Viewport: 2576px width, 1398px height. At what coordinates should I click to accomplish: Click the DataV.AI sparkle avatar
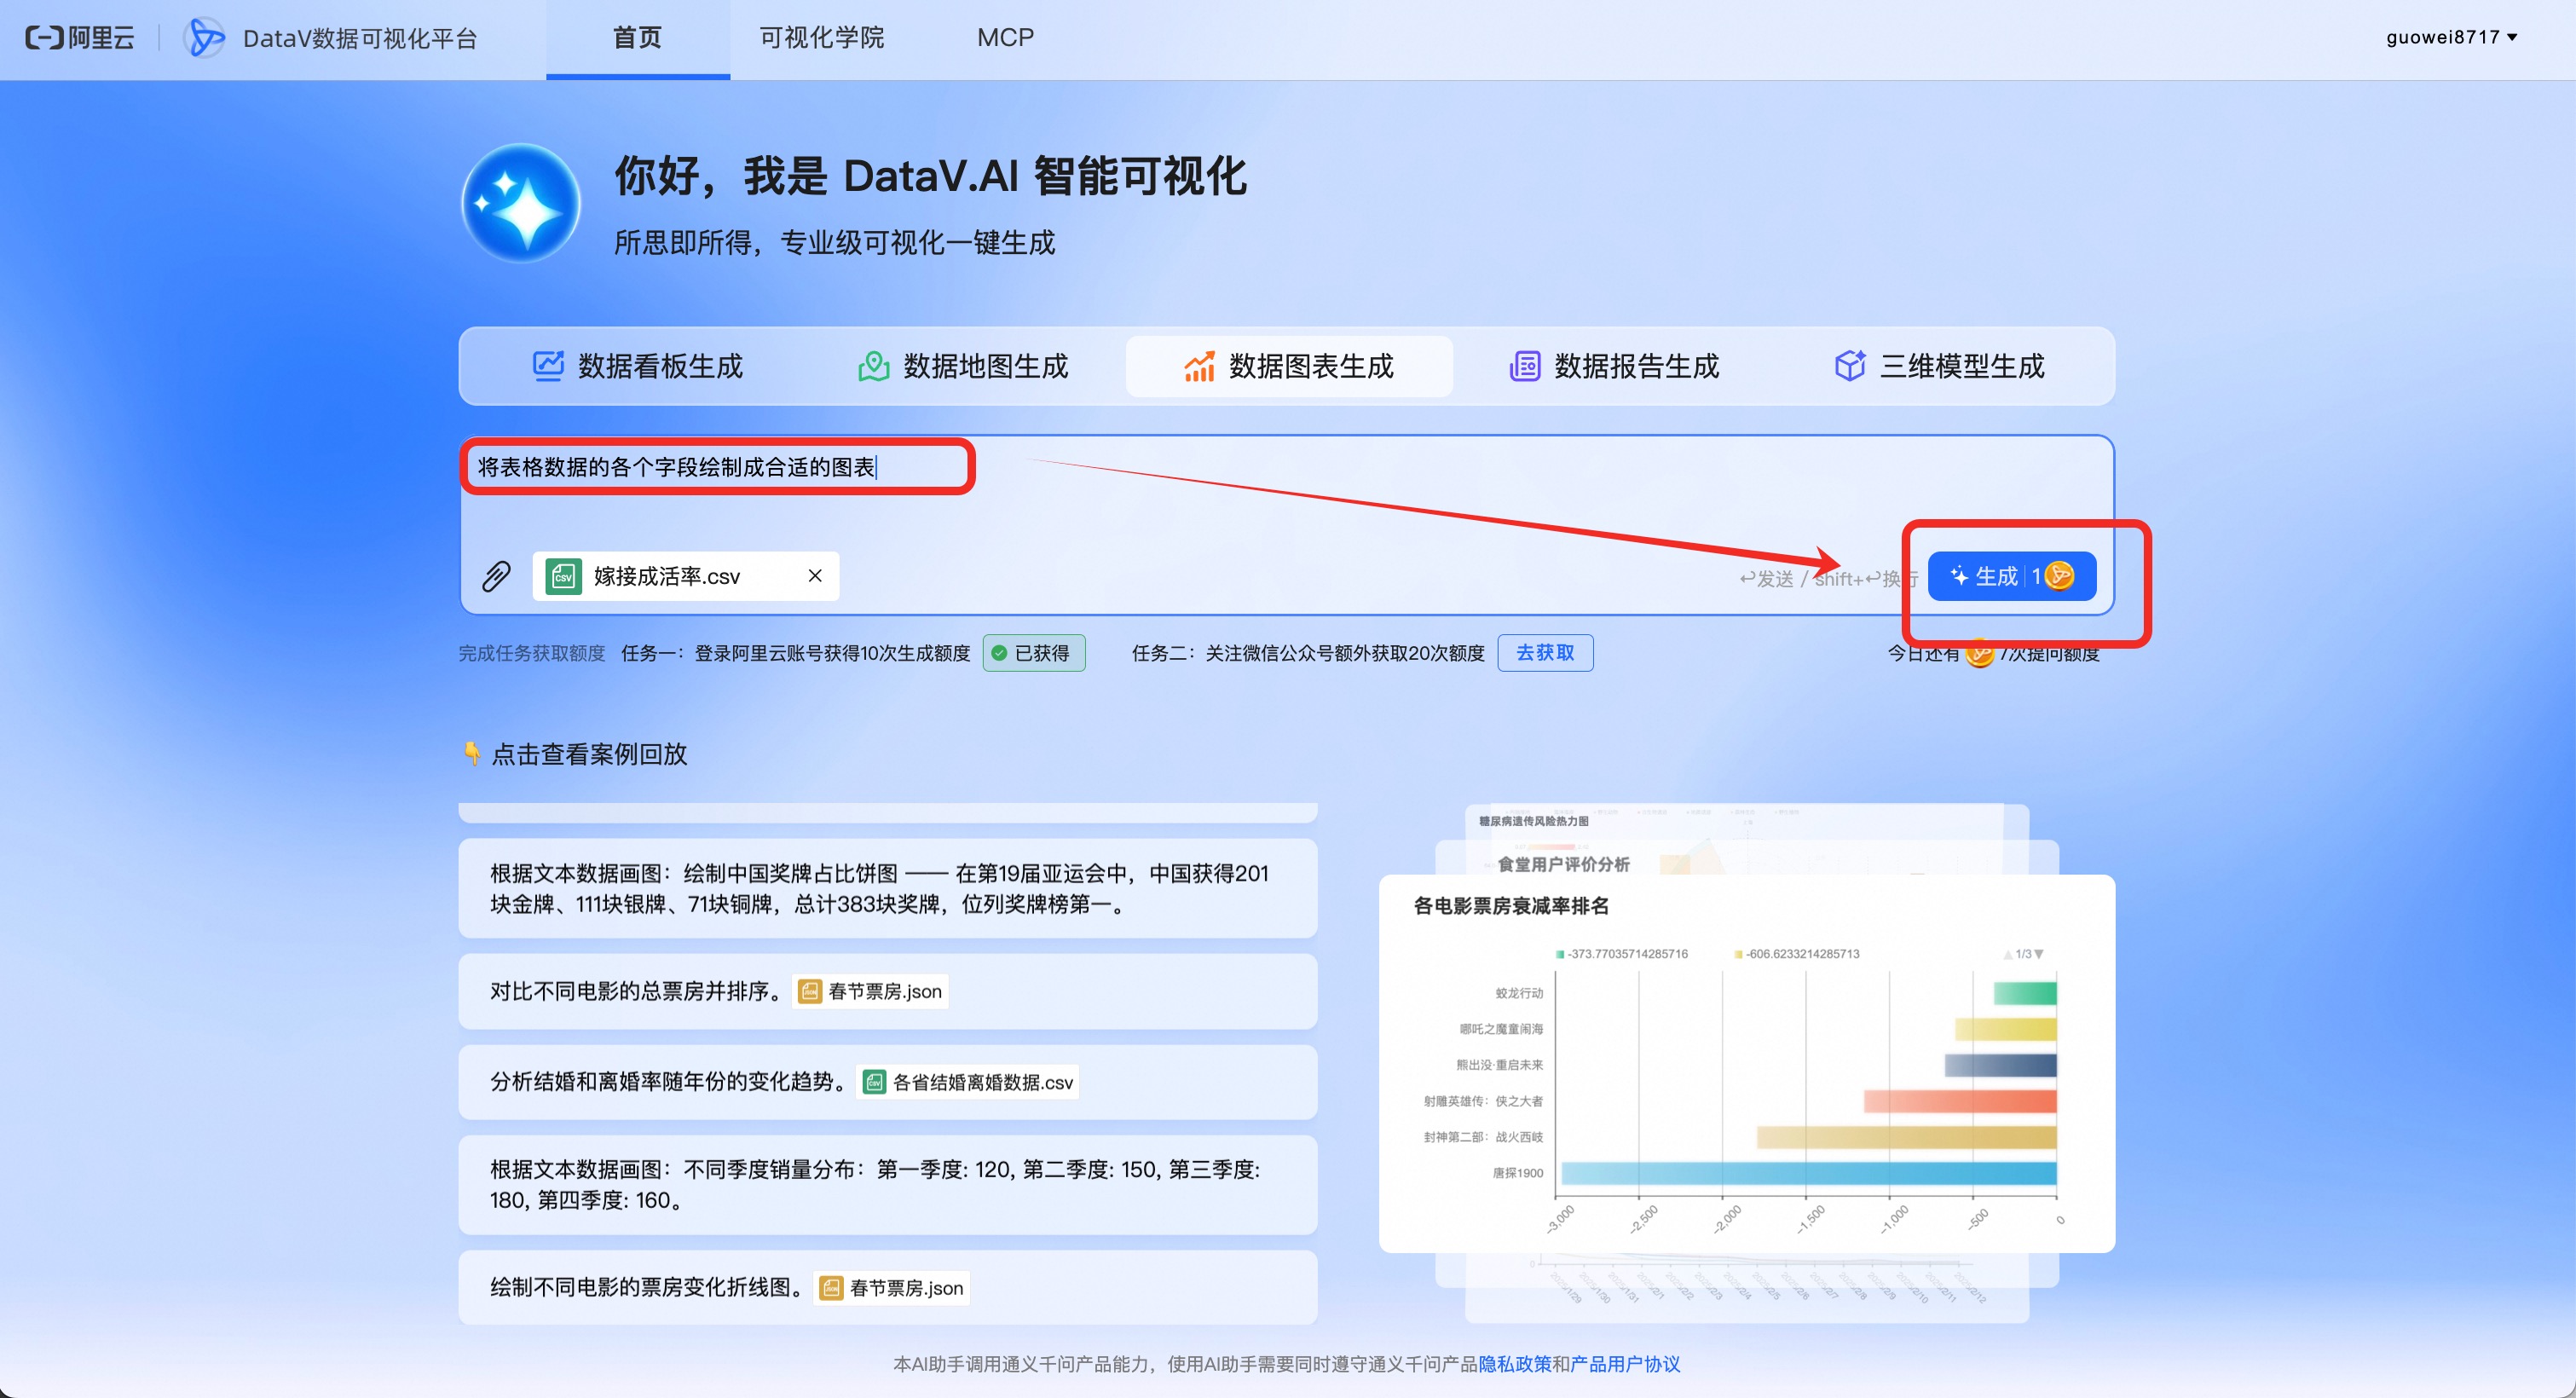coord(521,203)
